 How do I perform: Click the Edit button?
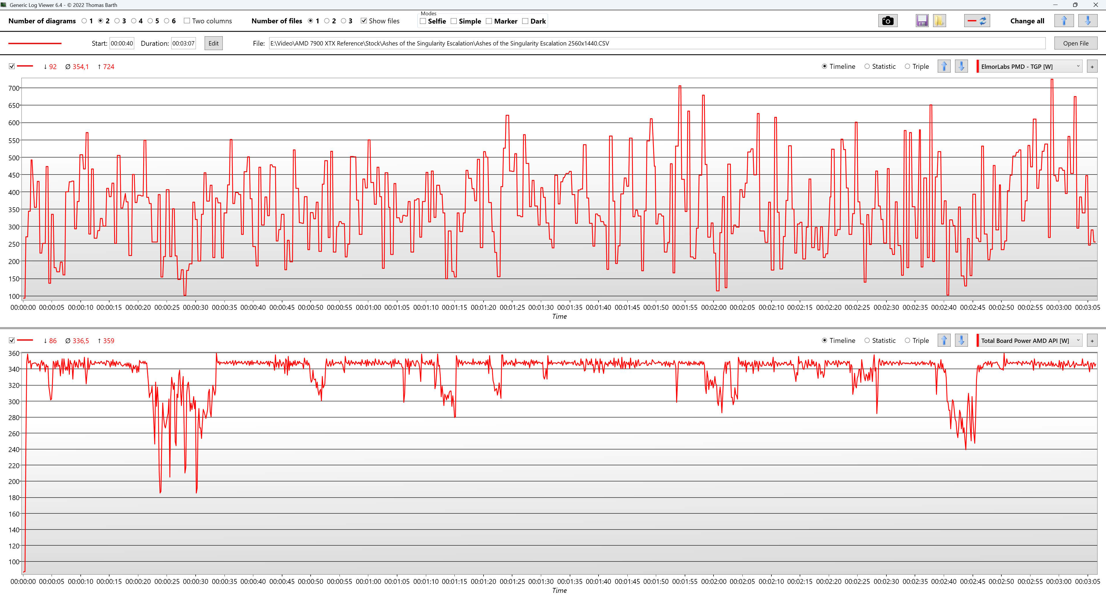213,43
